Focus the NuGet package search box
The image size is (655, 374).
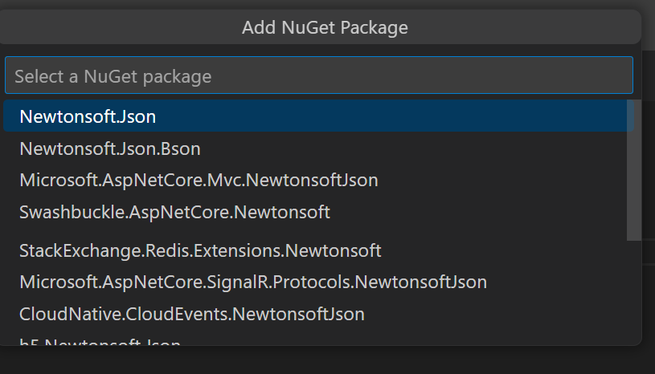pos(318,76)
